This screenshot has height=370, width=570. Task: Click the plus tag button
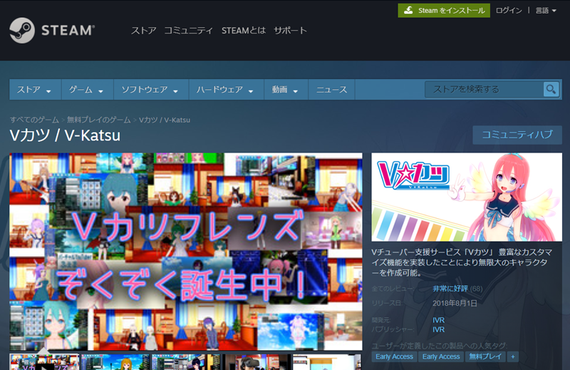(x=513, y=357)
